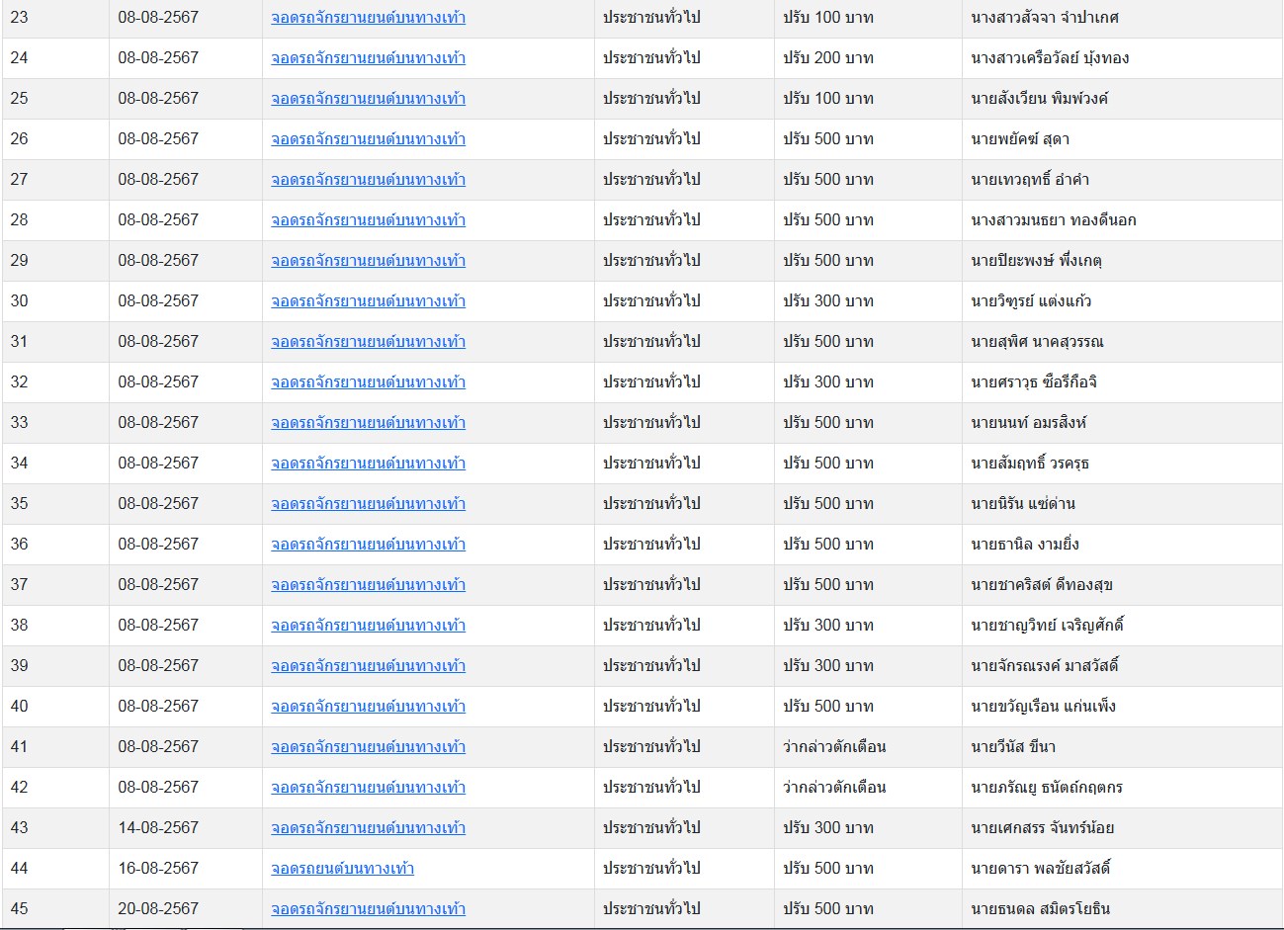Open the offense link in row 29
Image resolution: width=1284 pixels, height=930 pixels.
point(368,261)
